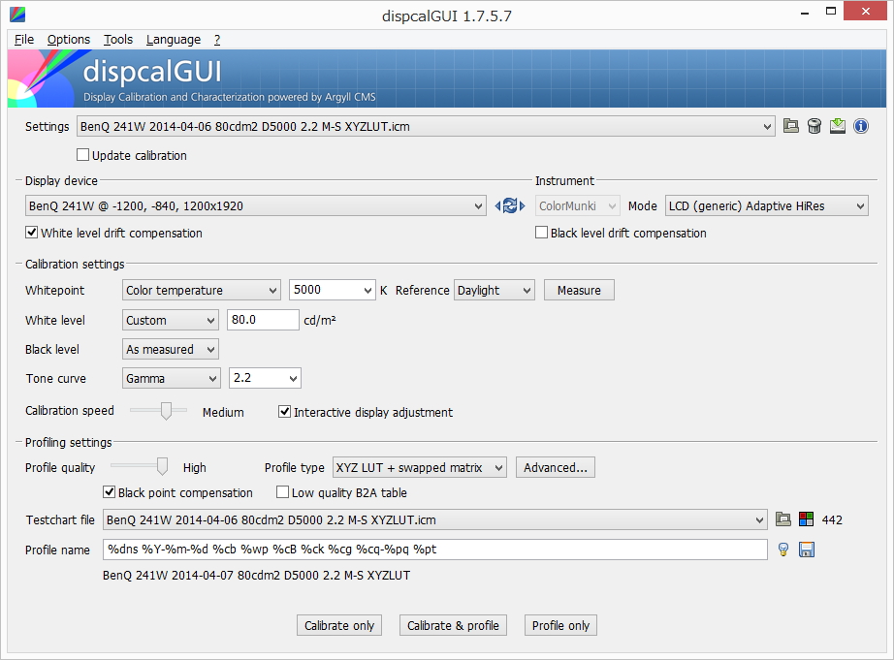The image size is (894, 660).
Task: Open the ColorMunki instrument dropdown
Action: [578, 205]
